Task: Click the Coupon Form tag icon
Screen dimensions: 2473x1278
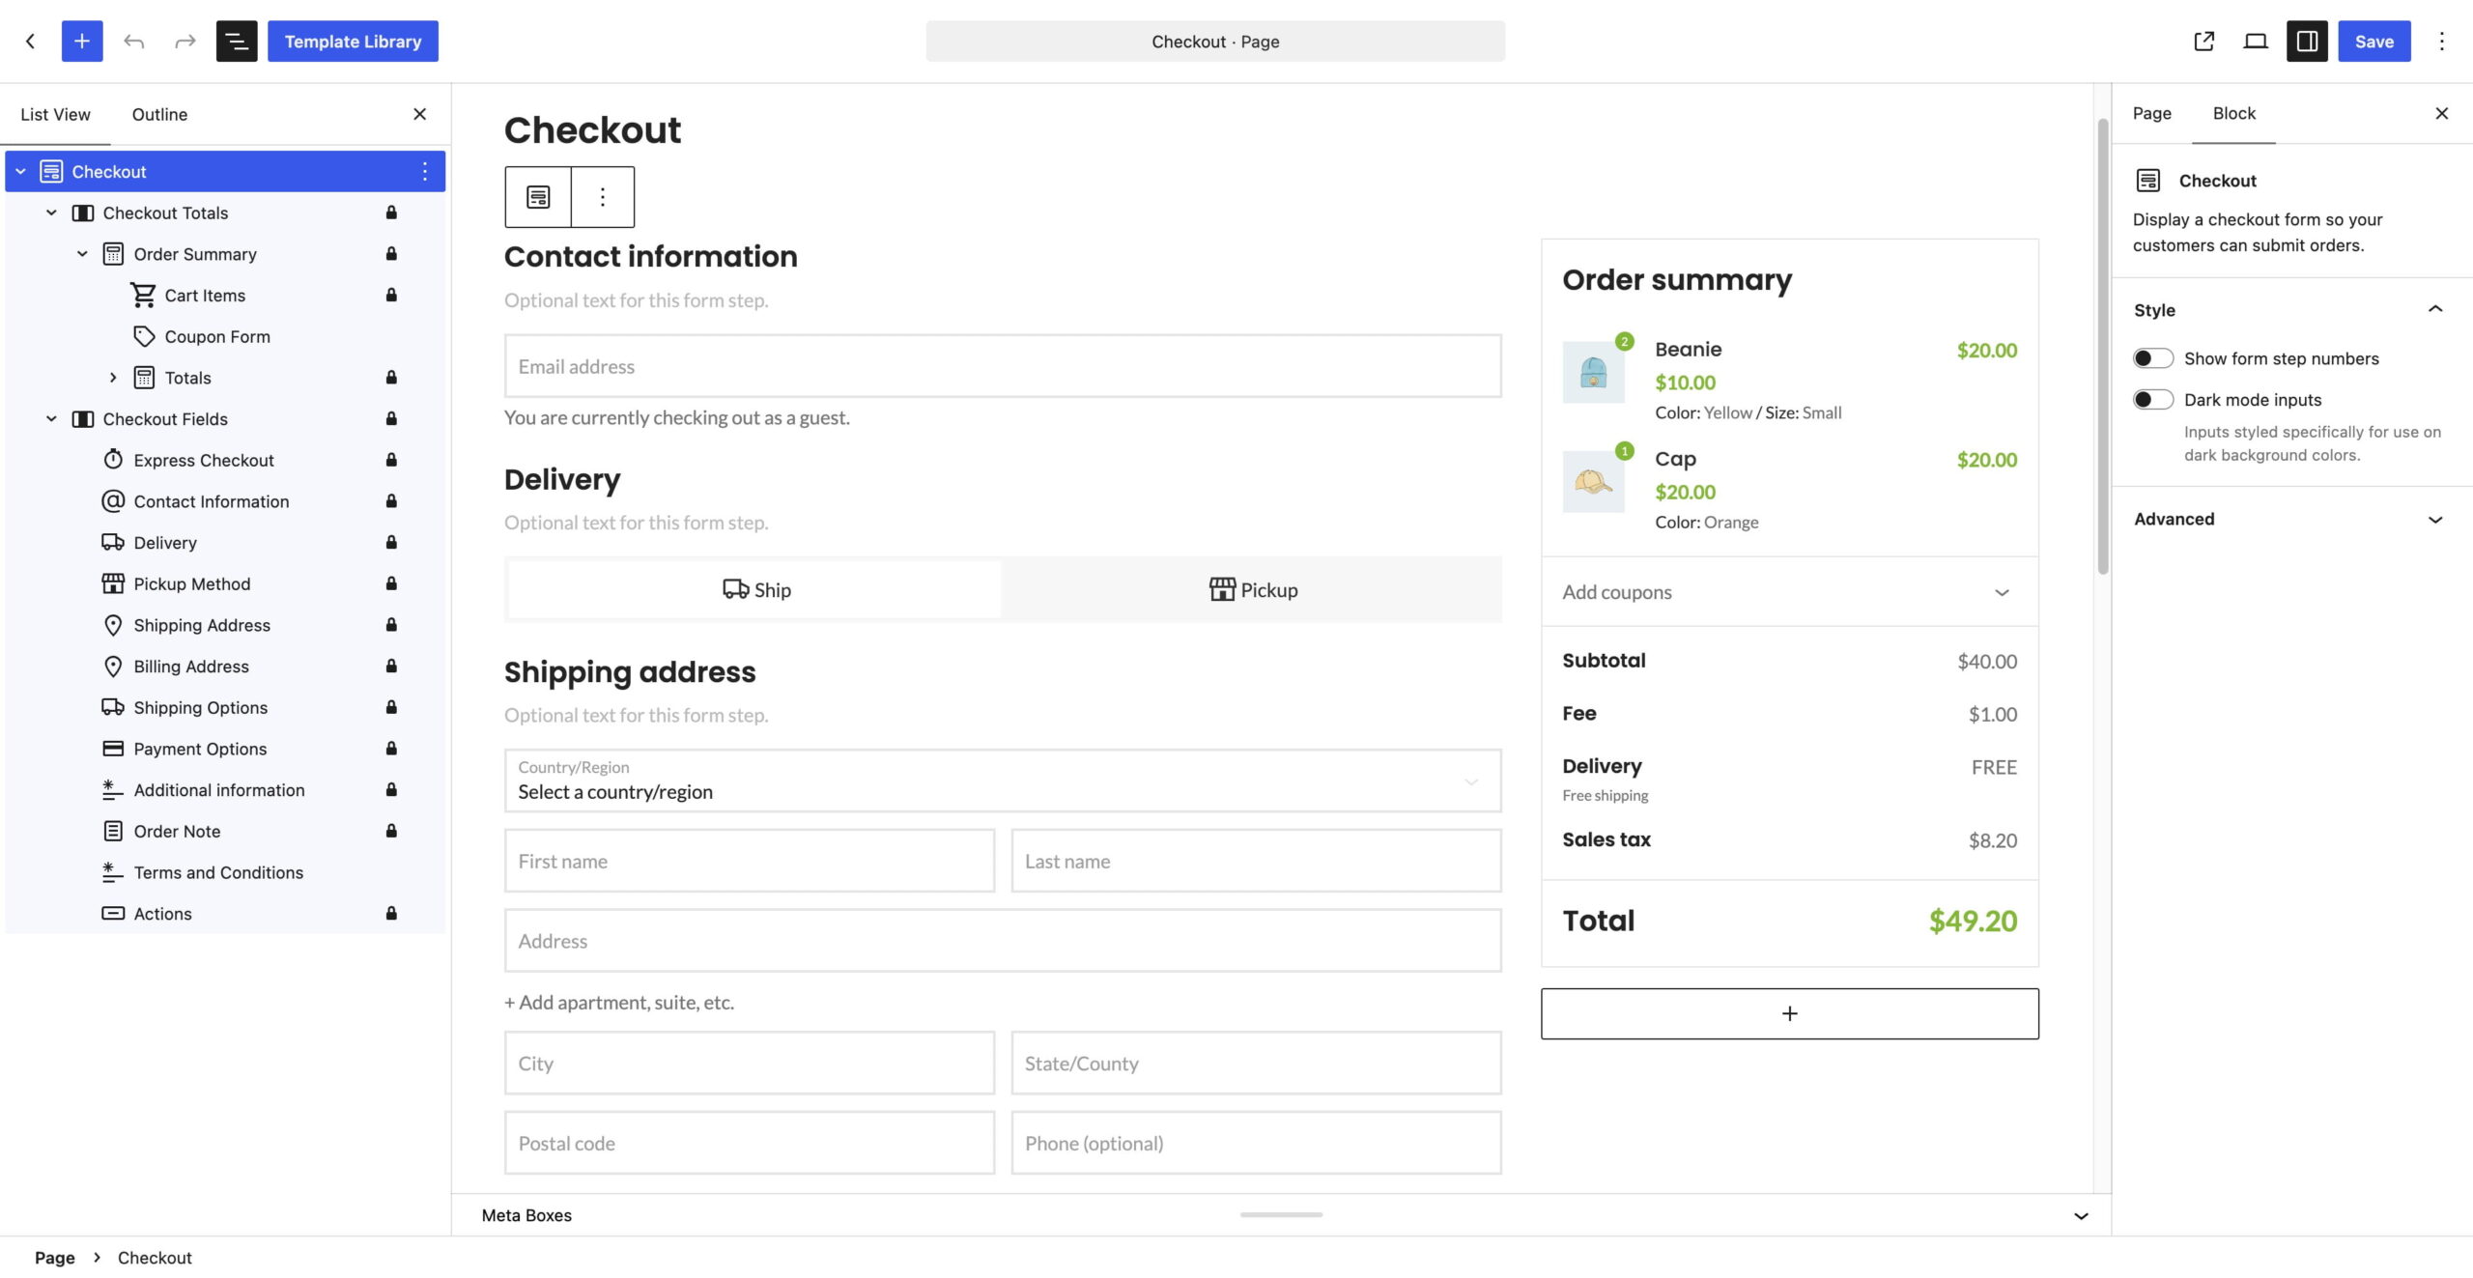Action: [x=143, y=336]
